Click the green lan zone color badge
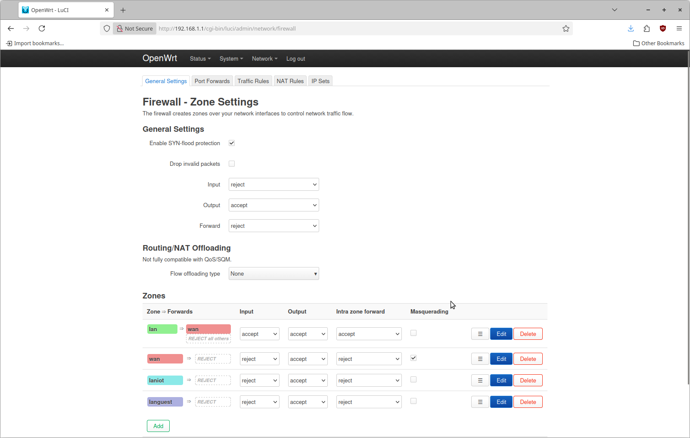 point(162,329)
